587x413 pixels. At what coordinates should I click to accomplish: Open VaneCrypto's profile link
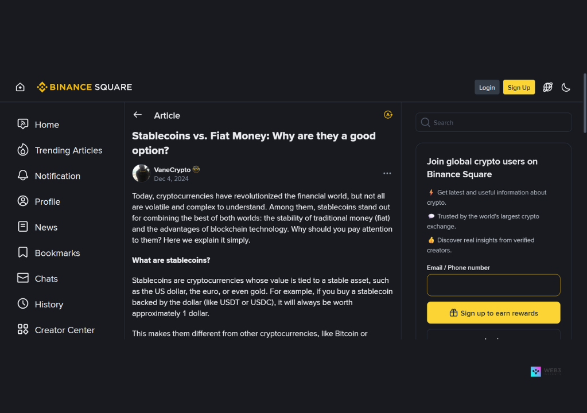[172, 169]
